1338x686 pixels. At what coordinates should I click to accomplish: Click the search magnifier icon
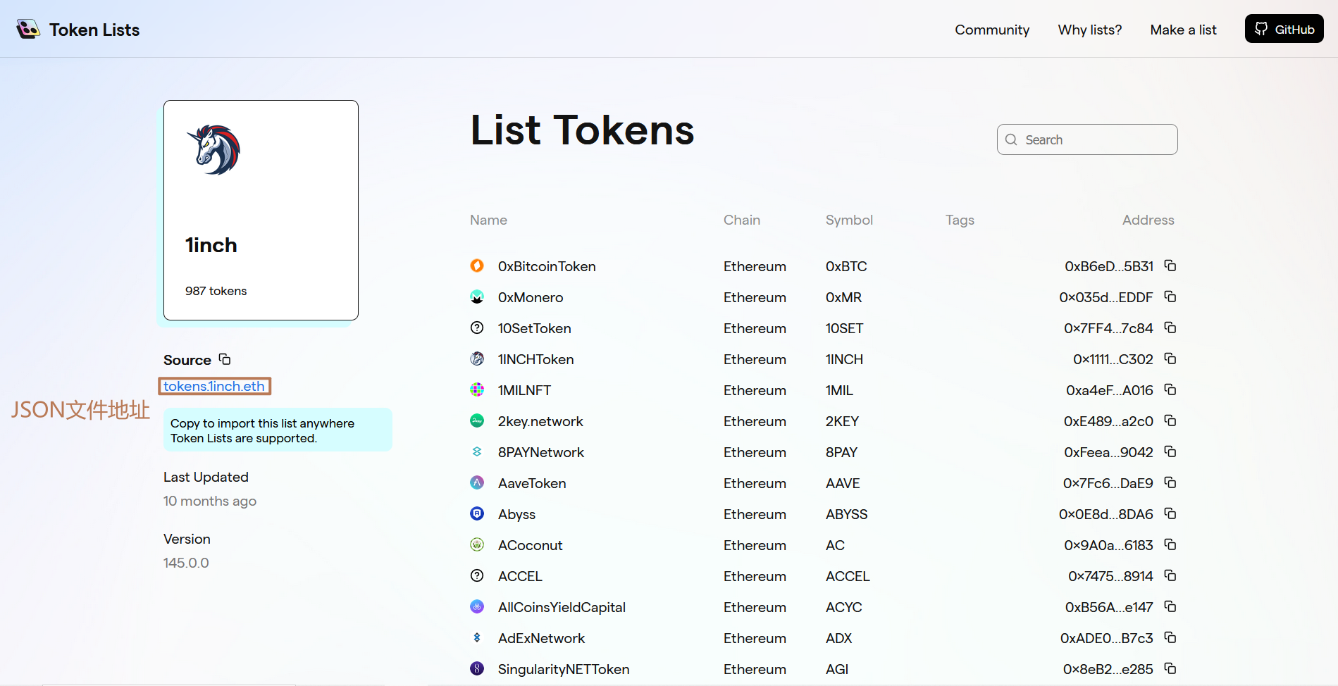pos(1011,139)
